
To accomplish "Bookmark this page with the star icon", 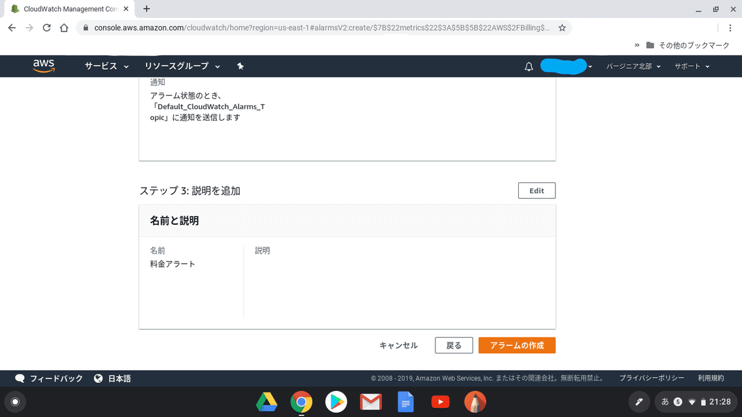I will pos(562,28).
